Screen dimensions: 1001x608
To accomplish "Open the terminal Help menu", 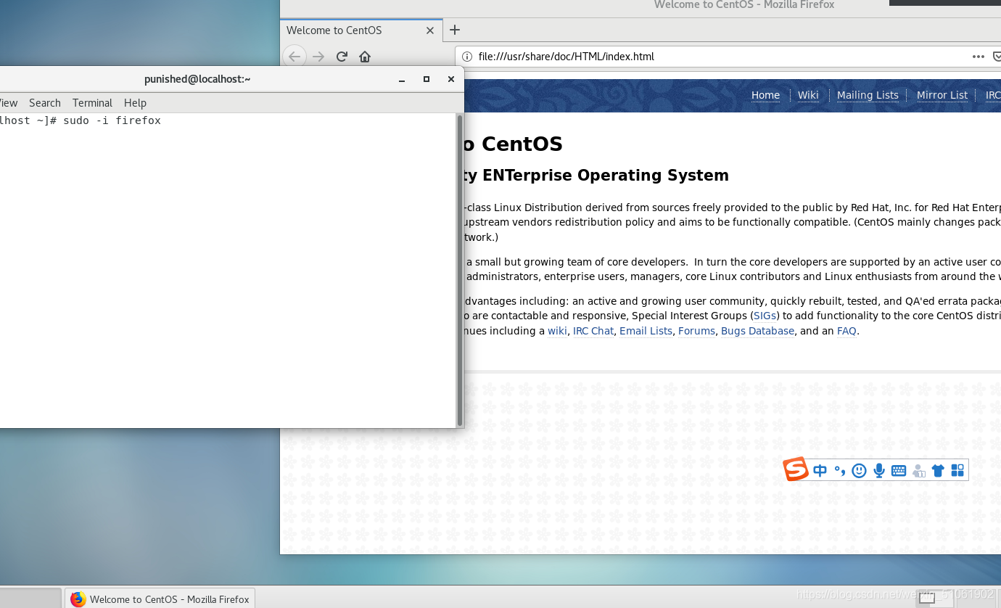I will coord(135,103).
